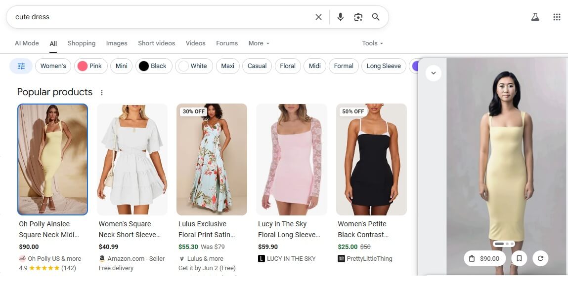Open the yellow Oh Polly dress thumbnail
The image size is (568, 282).
click(x=52, y=159)
